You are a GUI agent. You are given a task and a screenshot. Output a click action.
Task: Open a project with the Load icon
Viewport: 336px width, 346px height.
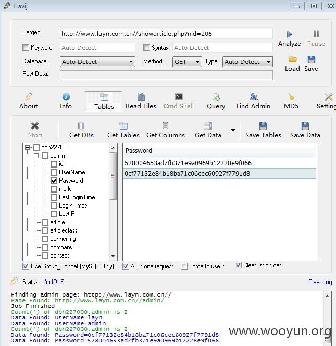(x=292, y=59)
